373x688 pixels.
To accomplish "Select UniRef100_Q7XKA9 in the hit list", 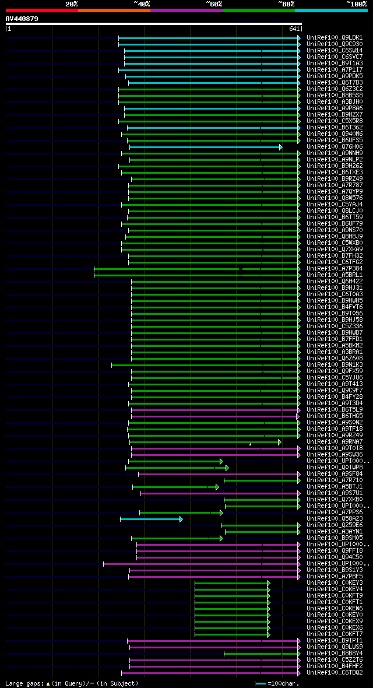I will click(x=335, y=249).
